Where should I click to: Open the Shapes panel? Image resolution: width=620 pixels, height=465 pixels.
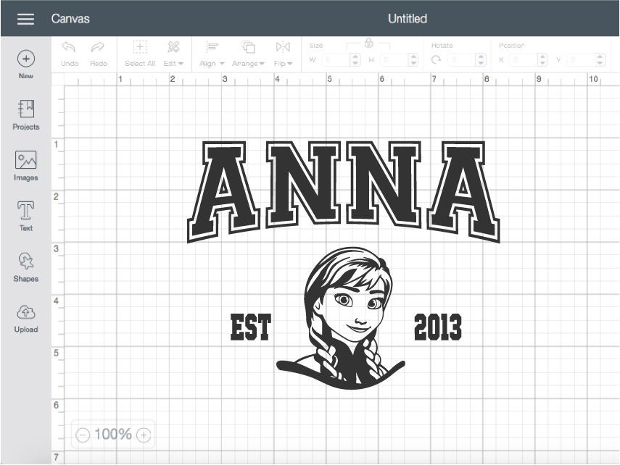pyautogui.click(x=26, y=261)
